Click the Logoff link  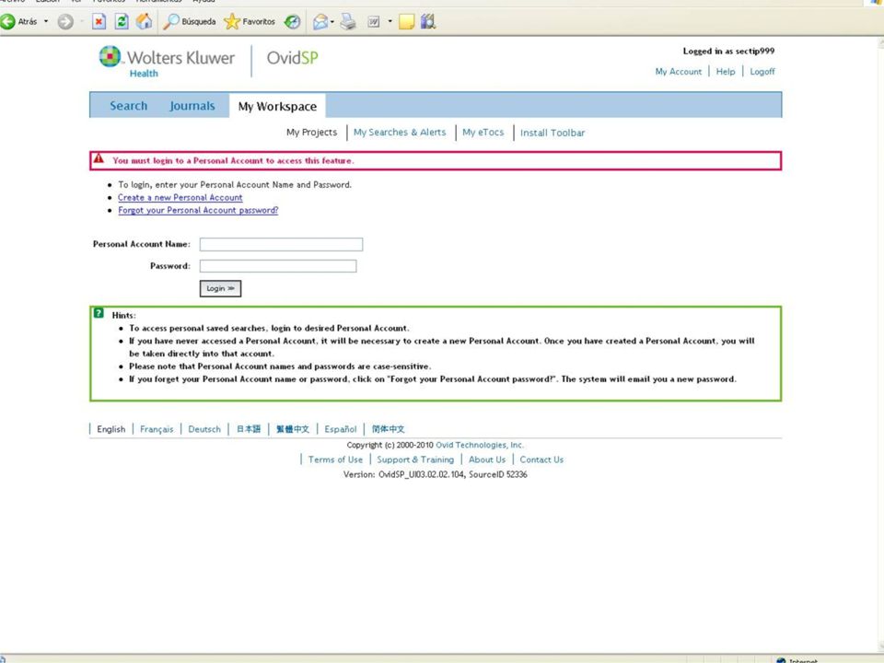tap(762, 72)
